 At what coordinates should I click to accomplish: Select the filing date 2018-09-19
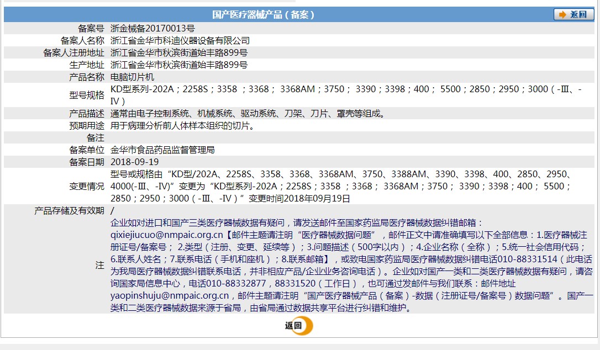tap(134, 162)
